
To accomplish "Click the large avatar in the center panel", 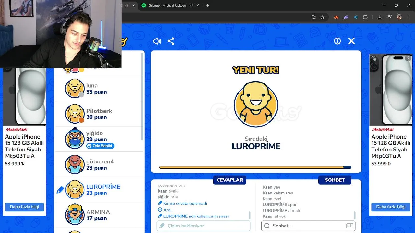I will click(x=256, y=104).
